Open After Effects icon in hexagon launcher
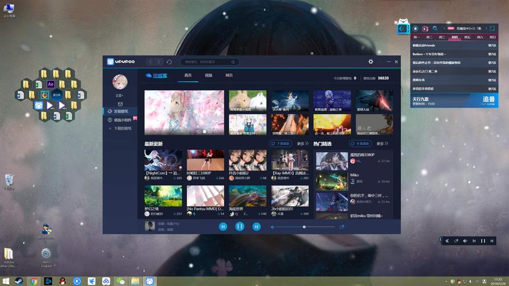The width and height of the screenshot is (509, 286). [x=50, y=85]
